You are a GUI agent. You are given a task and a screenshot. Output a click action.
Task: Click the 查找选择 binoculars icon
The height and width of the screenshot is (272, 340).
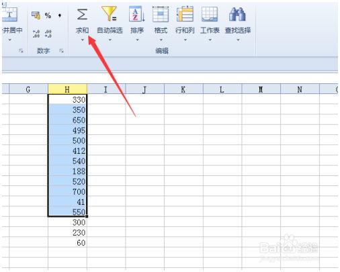237,14
